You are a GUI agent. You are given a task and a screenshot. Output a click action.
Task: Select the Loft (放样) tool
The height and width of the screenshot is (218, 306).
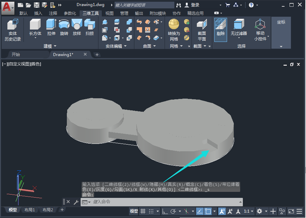coord(77,28)
